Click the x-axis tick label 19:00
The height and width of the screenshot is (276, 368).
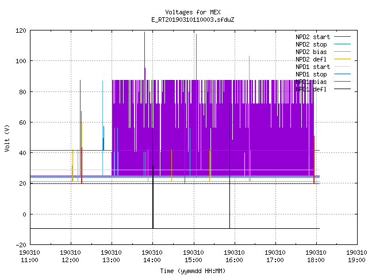coord(356,260)
